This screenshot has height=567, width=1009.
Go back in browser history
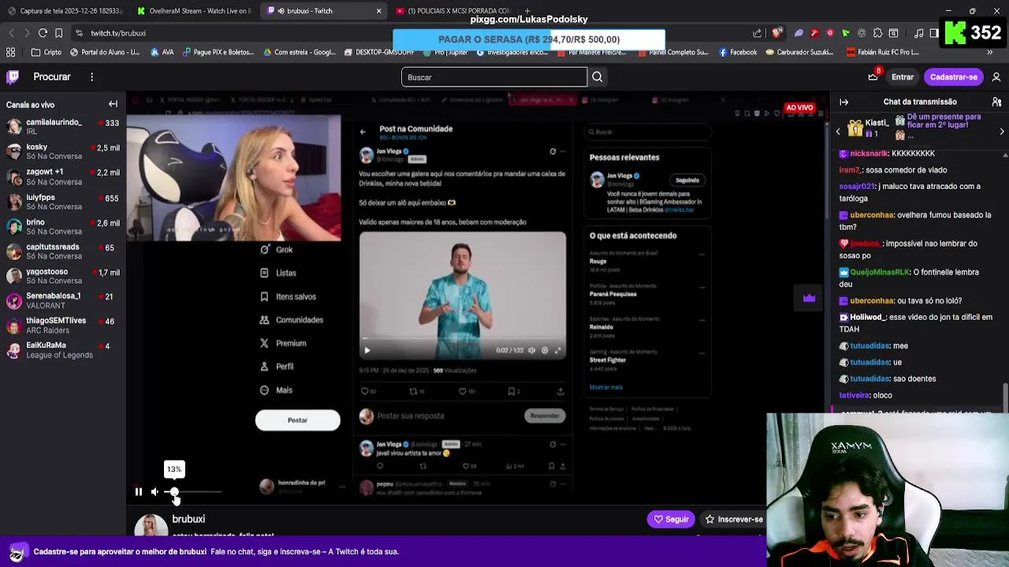coord(11,33)
